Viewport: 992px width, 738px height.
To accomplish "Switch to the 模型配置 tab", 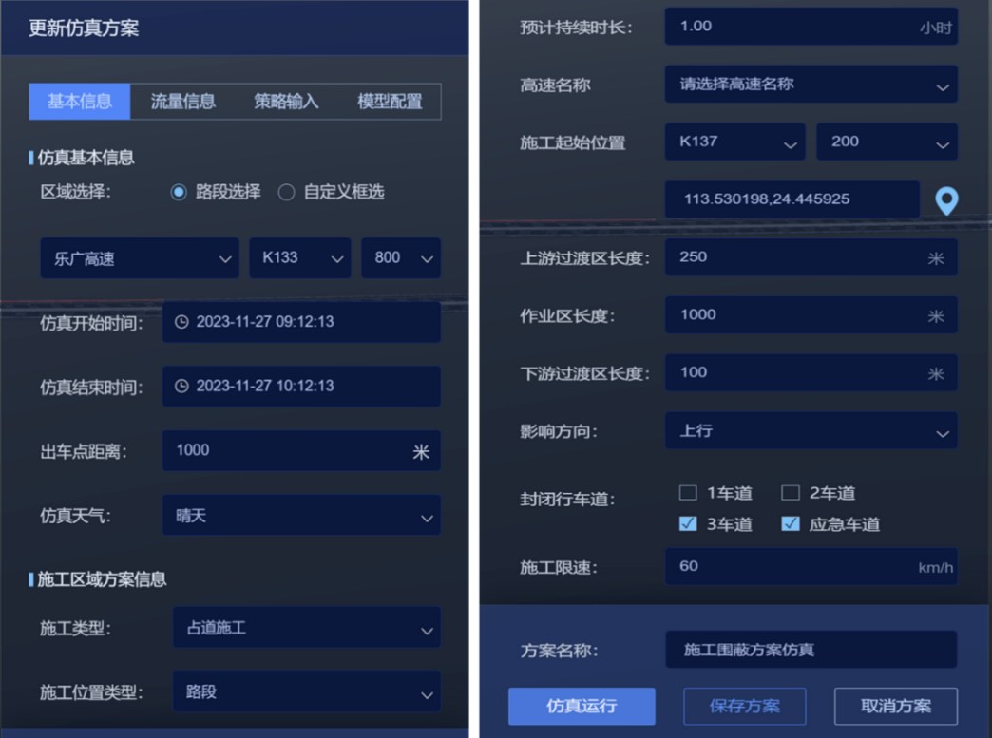I will (x=390, y=102).
